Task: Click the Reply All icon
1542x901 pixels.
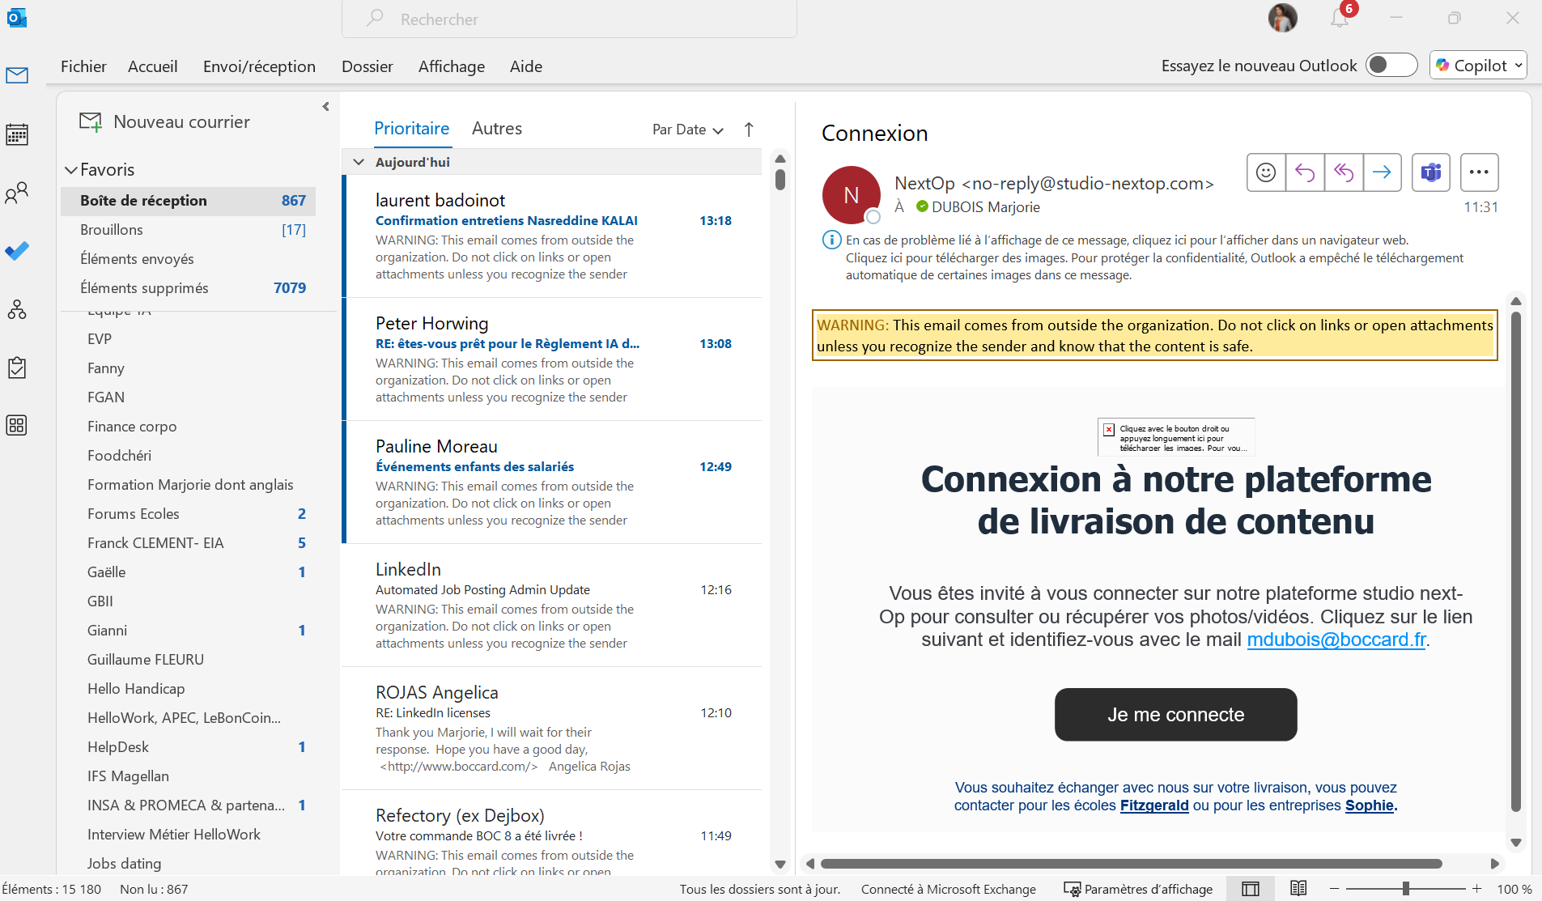Action: [1344, 172]
